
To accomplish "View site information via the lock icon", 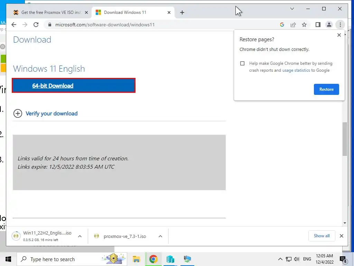I will [x=50, y=25].
